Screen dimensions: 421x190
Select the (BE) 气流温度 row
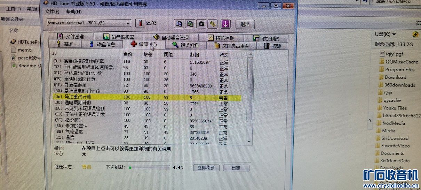146,132
